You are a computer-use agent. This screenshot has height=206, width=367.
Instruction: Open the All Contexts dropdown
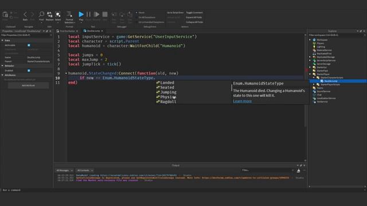(x=85, y=171)
